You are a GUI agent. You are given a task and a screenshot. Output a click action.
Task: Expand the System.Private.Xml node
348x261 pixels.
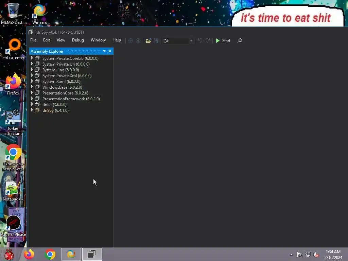(x=32, y=75)
